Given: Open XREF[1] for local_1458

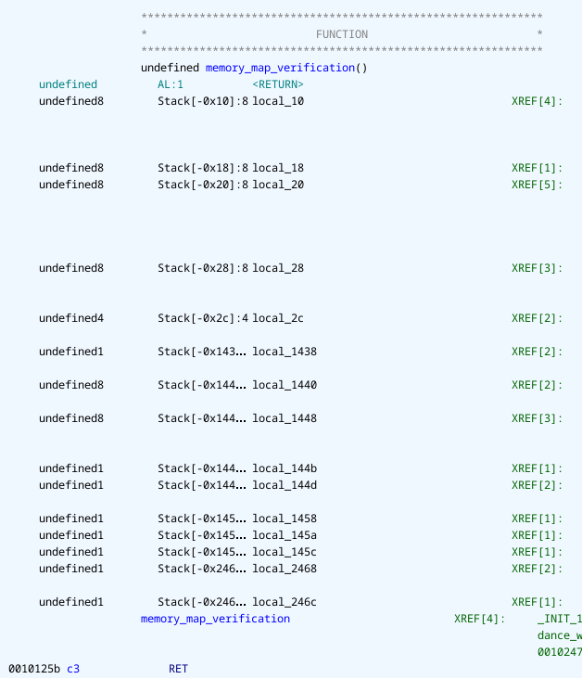Looking at the screenshot, I should [537, 519].
